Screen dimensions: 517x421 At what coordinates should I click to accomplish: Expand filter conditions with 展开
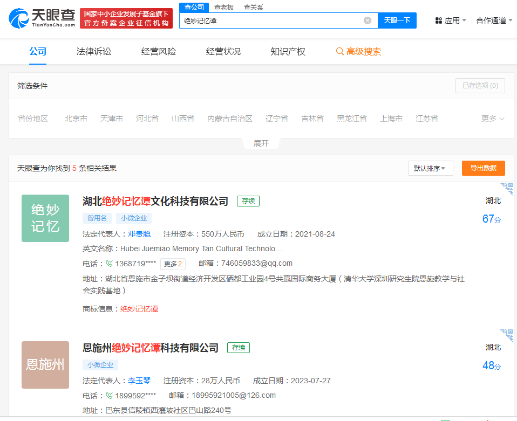pos(261,143)
